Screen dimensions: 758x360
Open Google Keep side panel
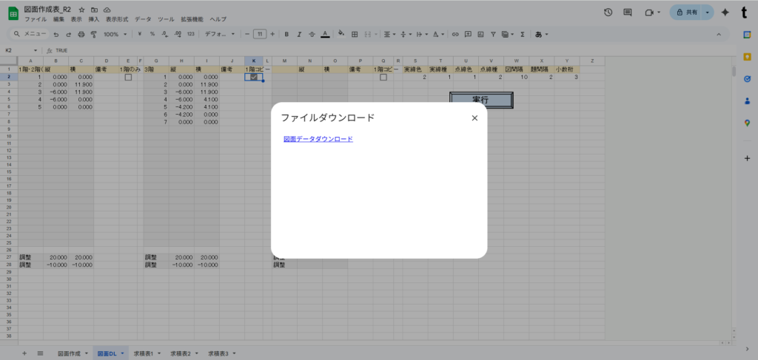coord(747,57)
